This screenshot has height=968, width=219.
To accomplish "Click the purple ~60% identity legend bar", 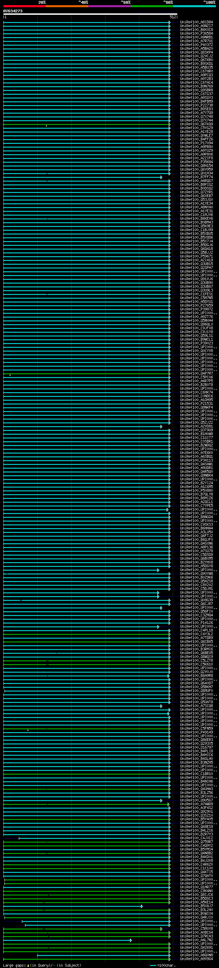I will click(110, 6).
